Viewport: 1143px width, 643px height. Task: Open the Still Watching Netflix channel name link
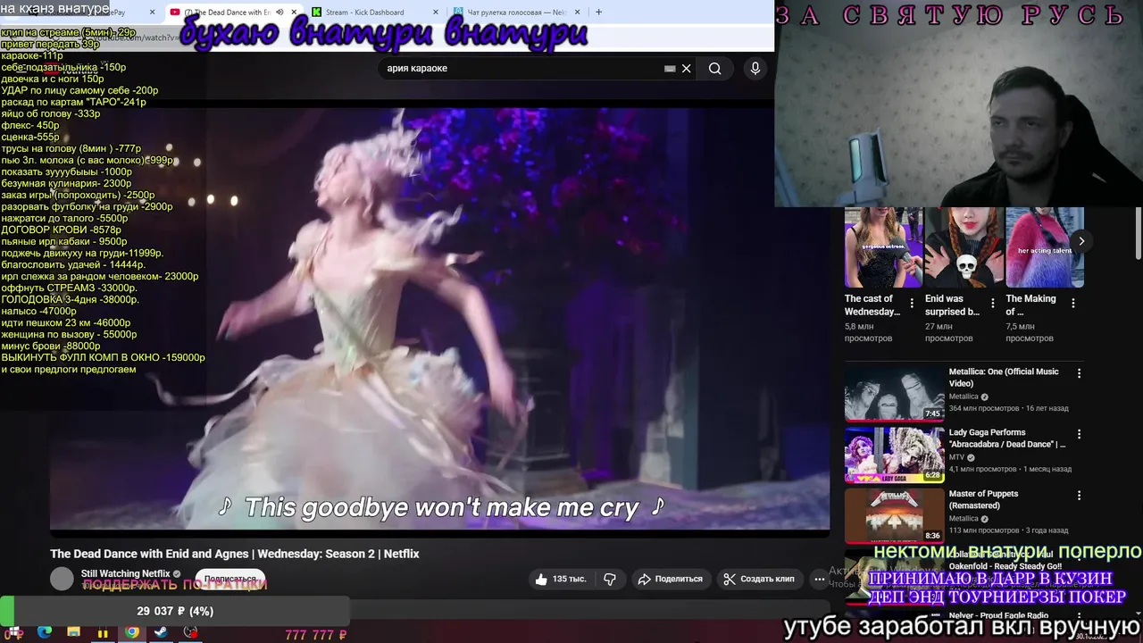click(125, 573)
